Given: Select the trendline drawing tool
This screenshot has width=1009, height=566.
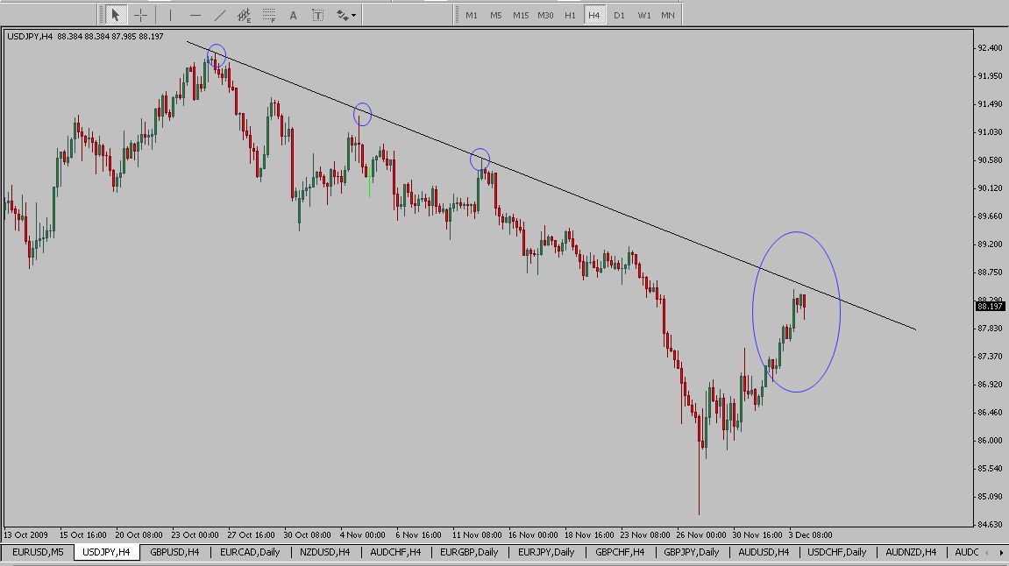Looking at the screenshot, I should click(219, 15).
